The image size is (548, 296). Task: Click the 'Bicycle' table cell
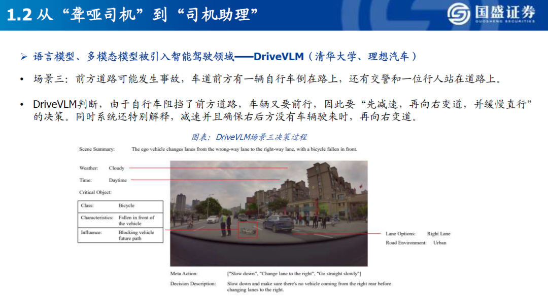click(x=126, y=206)
